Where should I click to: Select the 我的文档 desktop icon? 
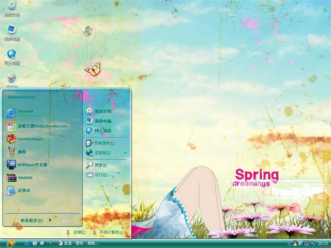click(x=12, y=9)
